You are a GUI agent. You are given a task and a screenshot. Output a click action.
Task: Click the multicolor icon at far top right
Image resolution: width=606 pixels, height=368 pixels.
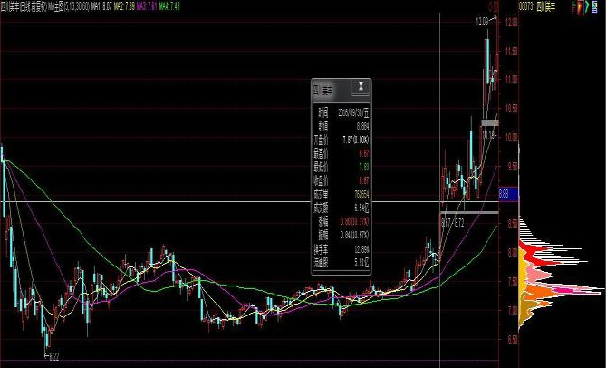tap(595, 5)
